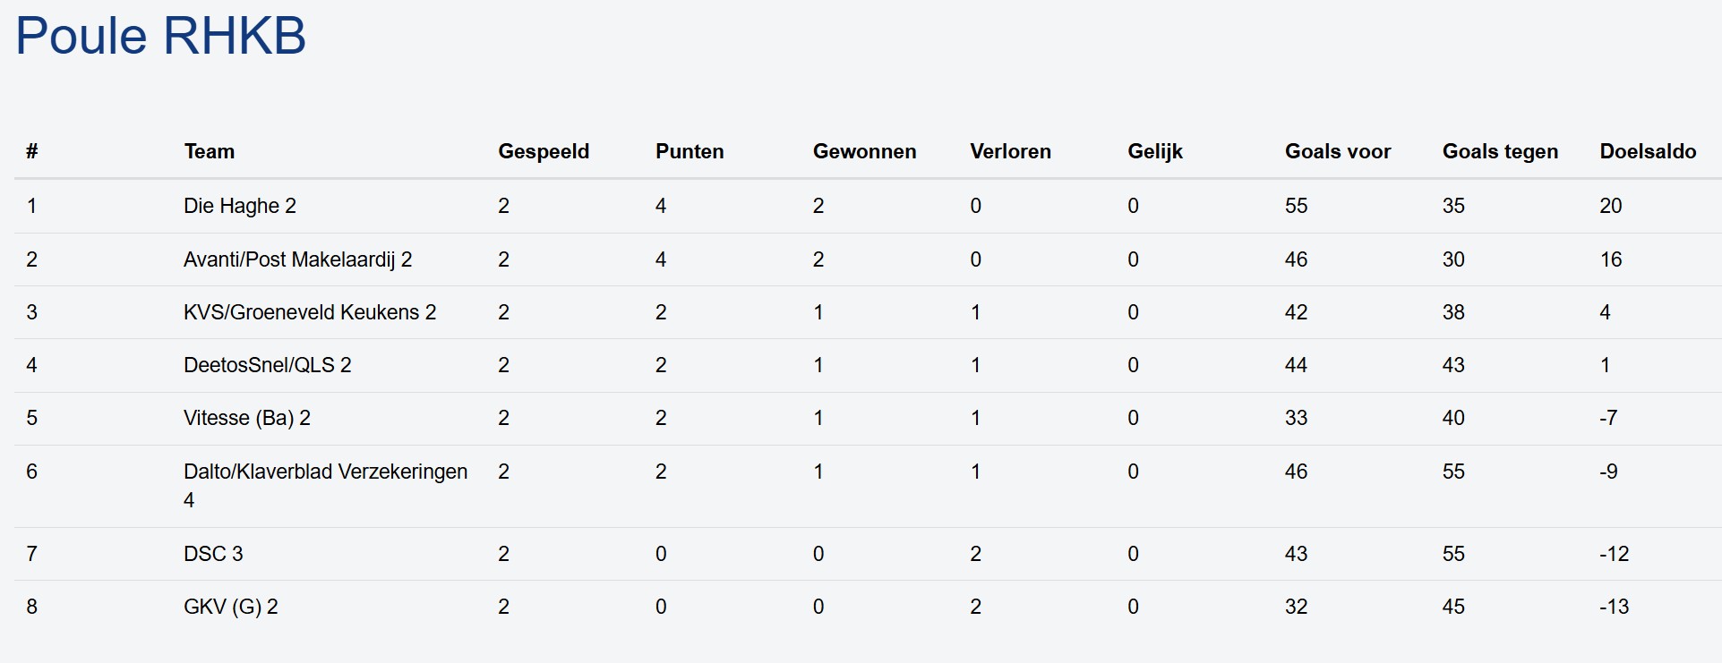This screenshot has height=663, width=1722.
Task: Click the Gespeeld column header
Action: [544, 151]
